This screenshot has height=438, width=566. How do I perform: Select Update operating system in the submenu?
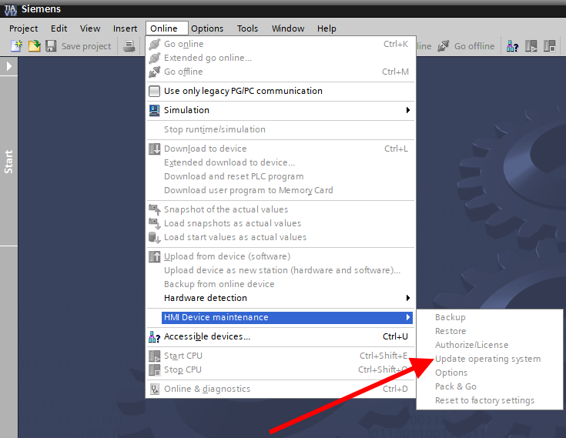pyautogui.click(x=490, y=359)
